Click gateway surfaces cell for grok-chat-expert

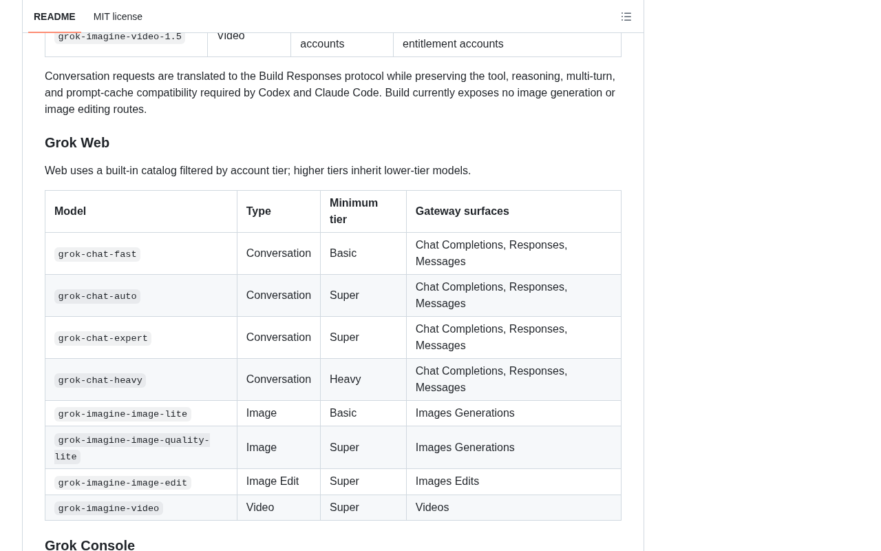513,337
